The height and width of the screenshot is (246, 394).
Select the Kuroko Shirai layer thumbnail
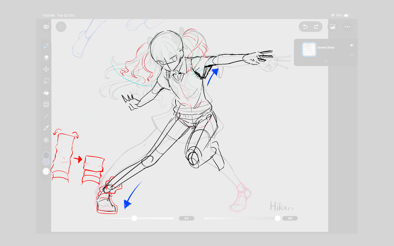[x=309, y=50]
